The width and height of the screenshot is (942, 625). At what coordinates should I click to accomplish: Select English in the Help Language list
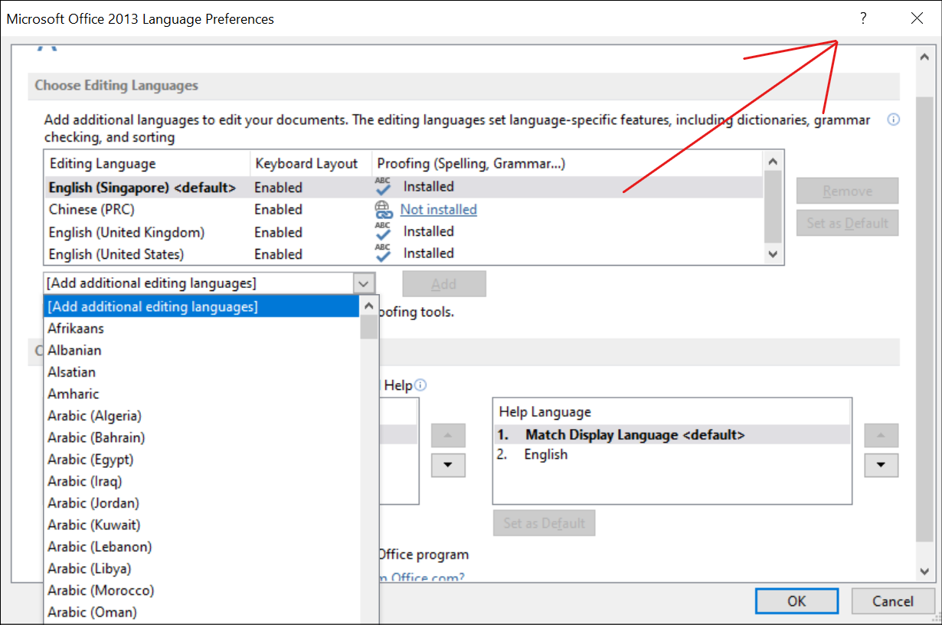[672, 454]
